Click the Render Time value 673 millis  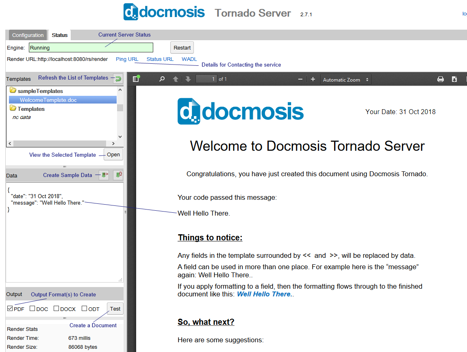[79, 338]
